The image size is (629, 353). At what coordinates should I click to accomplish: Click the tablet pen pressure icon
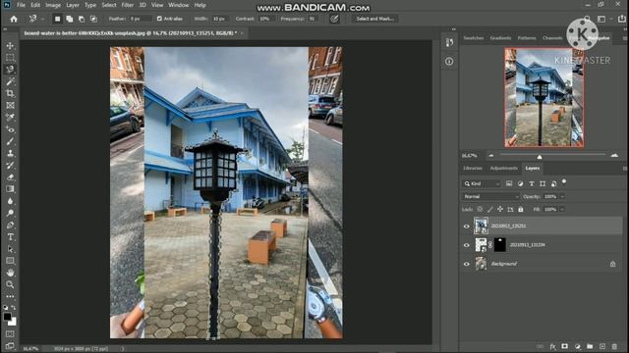click(x=334, y=19)
